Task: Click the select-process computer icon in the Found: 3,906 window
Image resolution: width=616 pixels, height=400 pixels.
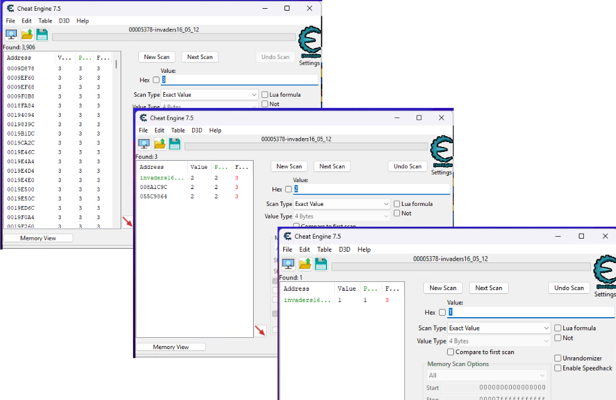Action: coord(11,35)
